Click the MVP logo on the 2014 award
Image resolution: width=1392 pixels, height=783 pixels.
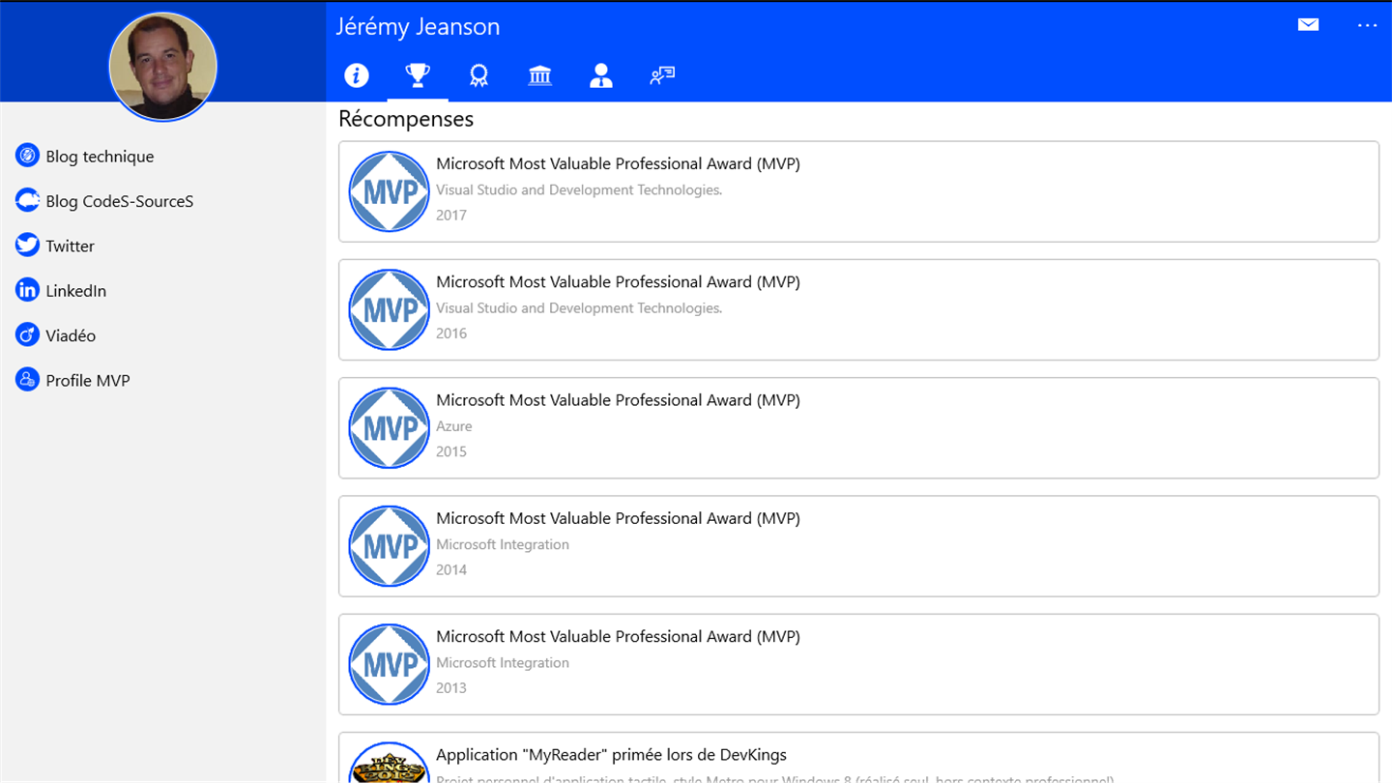click(x=389, y=546)
